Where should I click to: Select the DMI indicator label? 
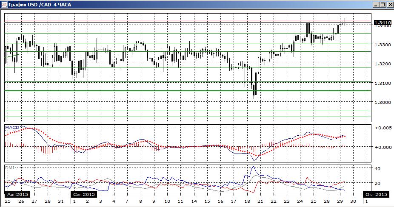tap(9, 168)
